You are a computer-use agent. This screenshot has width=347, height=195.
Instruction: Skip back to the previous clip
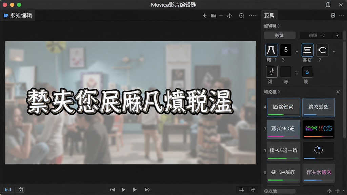tap(113, 190)
